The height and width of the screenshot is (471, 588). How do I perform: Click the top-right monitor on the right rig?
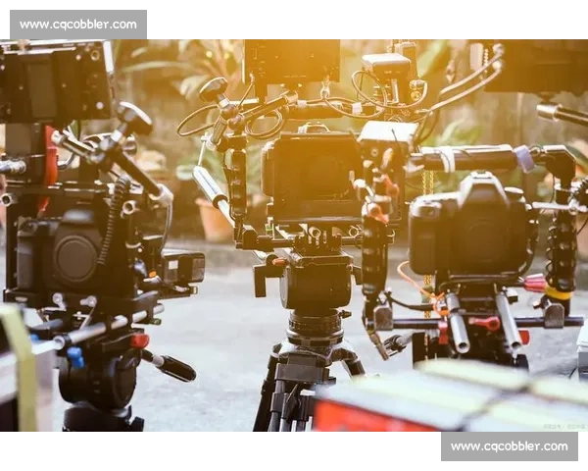pos(534,66)
